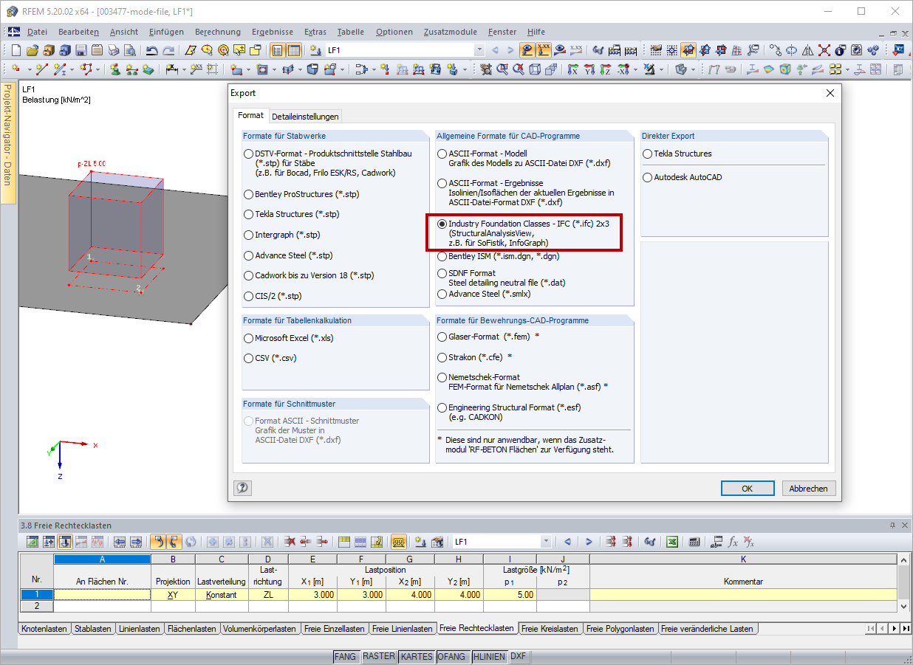Open the LF1 dropdown in the table toolbar

point(545,541)
